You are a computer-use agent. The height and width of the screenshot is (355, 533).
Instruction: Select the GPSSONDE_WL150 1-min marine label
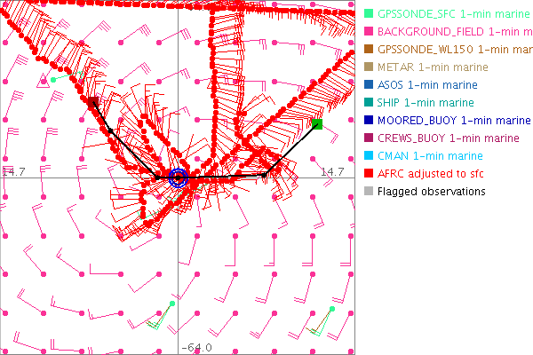click(x=455, y=50)
